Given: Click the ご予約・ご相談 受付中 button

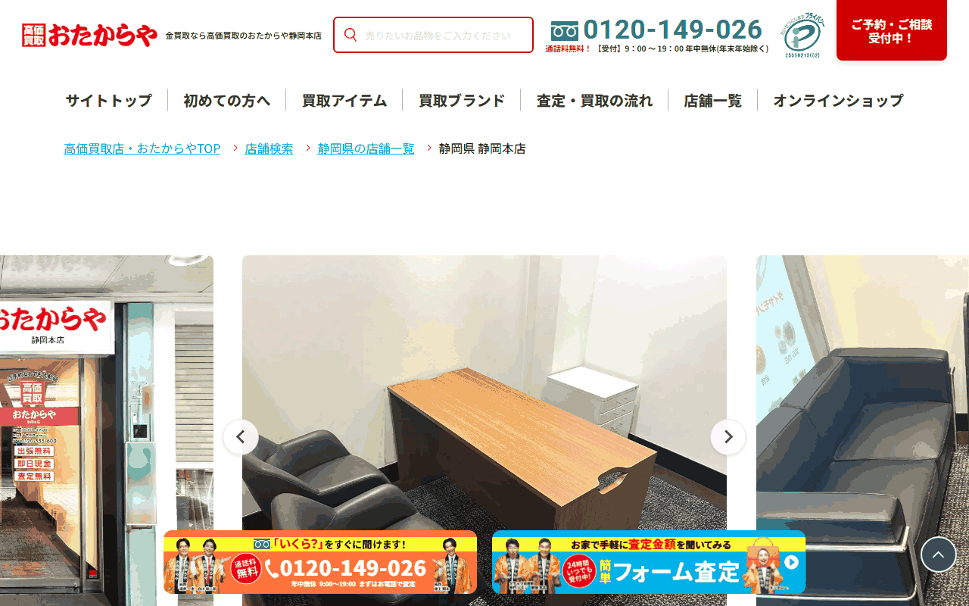Looking at the screenshot, I should (892, 30).
